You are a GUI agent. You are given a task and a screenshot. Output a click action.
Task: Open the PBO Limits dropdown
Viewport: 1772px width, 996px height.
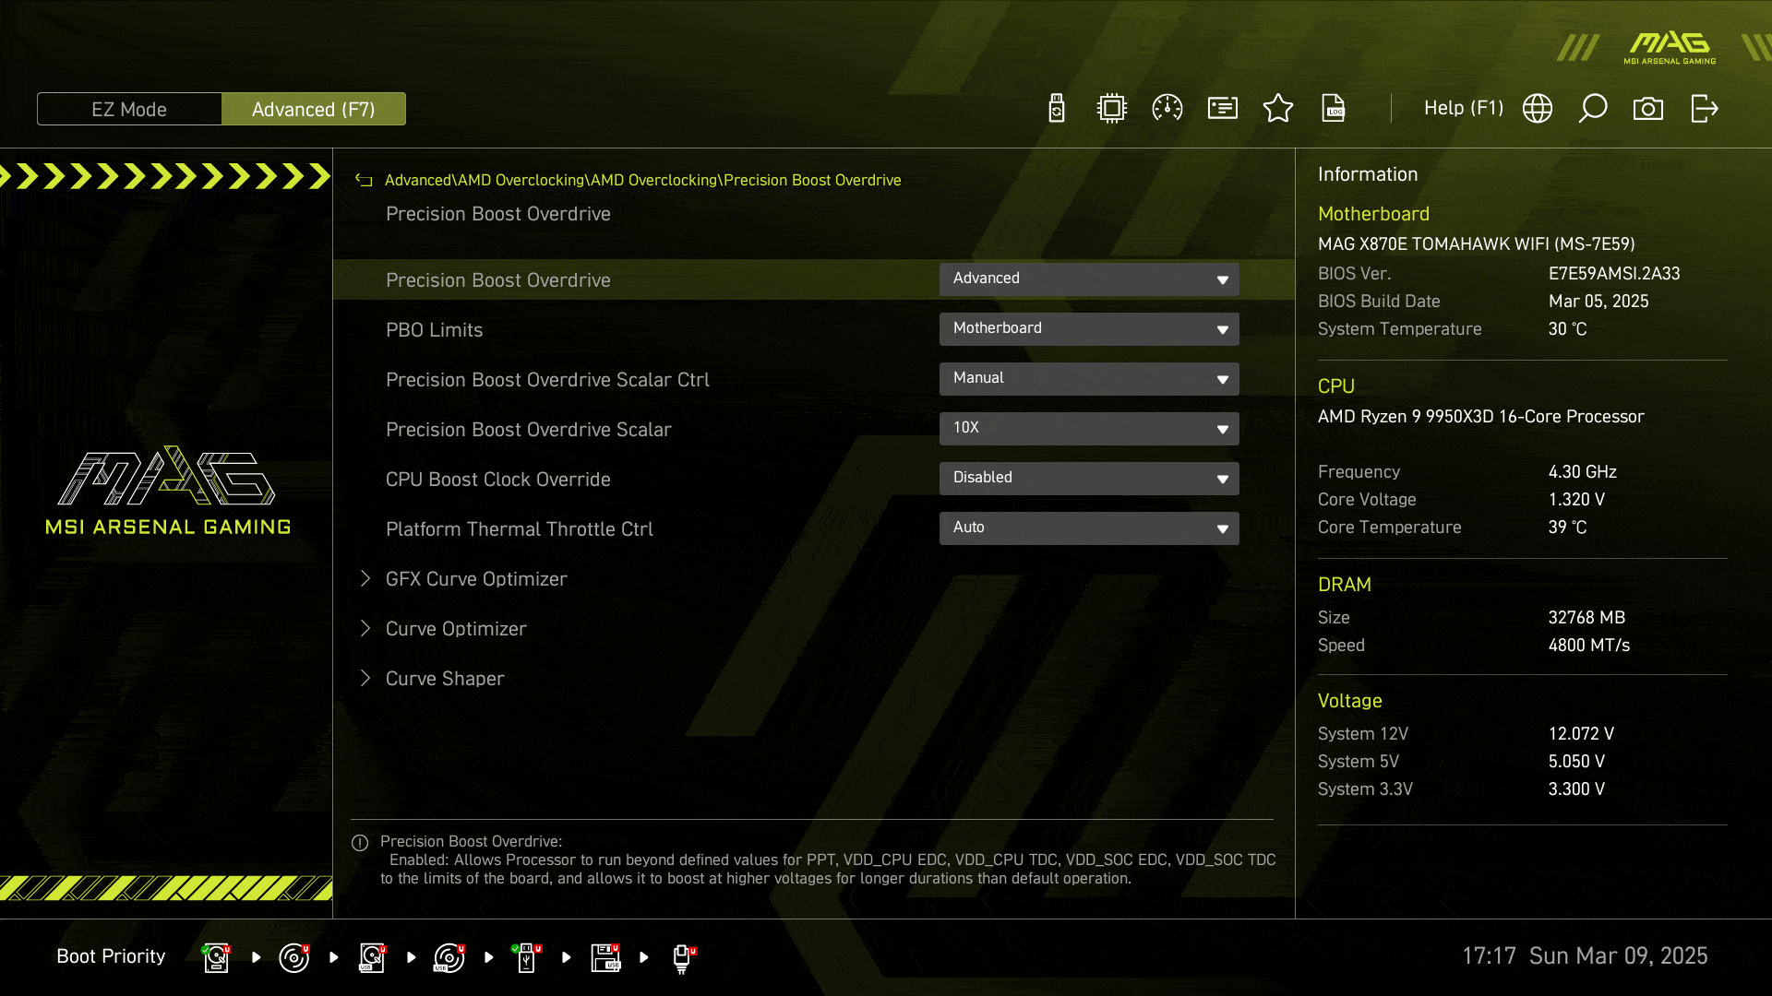tap(1089, 329)
